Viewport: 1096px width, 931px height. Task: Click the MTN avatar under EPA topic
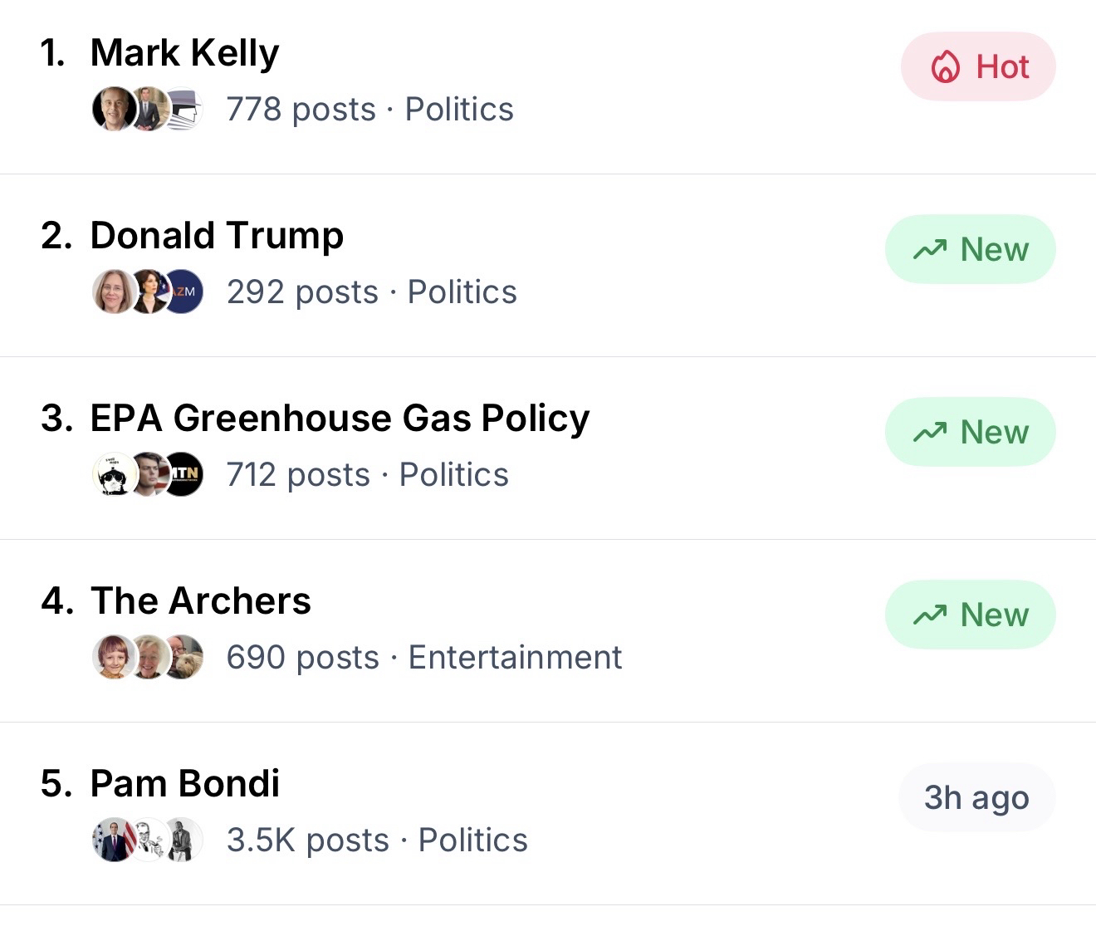pos(183,475)
